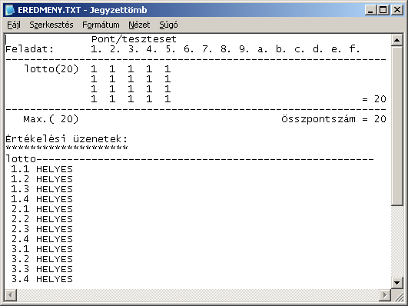Click the horizontal scrollbar left arrow
Viewport: 408px width, 306px height.
click(11, 294)
